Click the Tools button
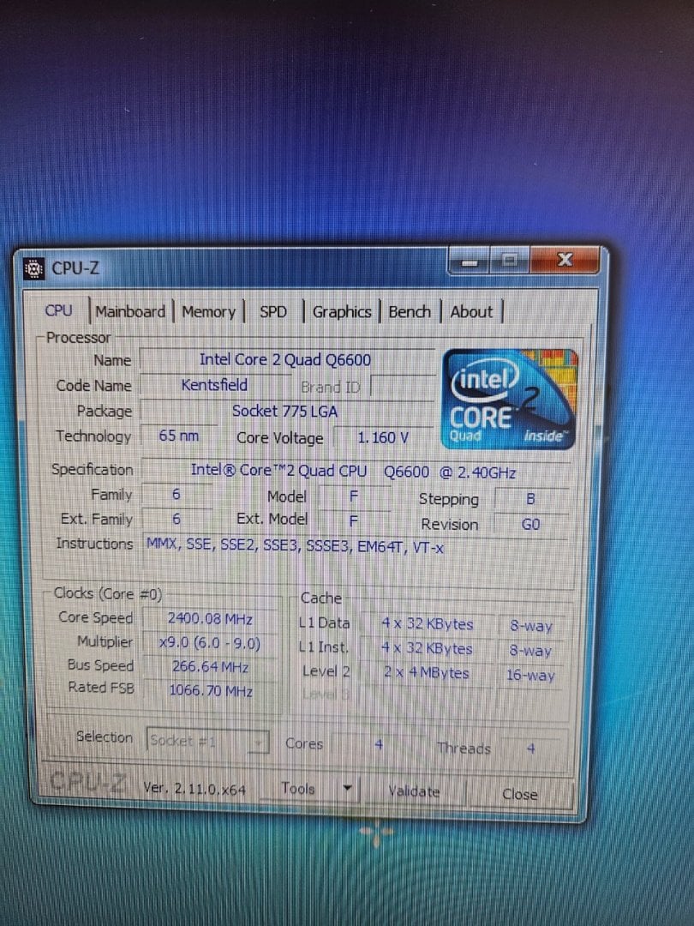The width and height of the screenshot is (694, 926). 298,789
